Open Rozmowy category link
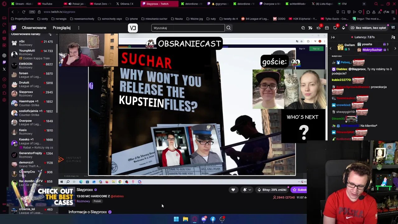The height and width of the screenshot is (224, 398). coord(83,201)
